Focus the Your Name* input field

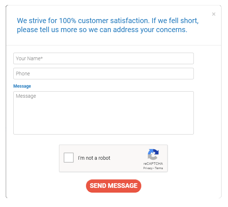click(104, 58)
